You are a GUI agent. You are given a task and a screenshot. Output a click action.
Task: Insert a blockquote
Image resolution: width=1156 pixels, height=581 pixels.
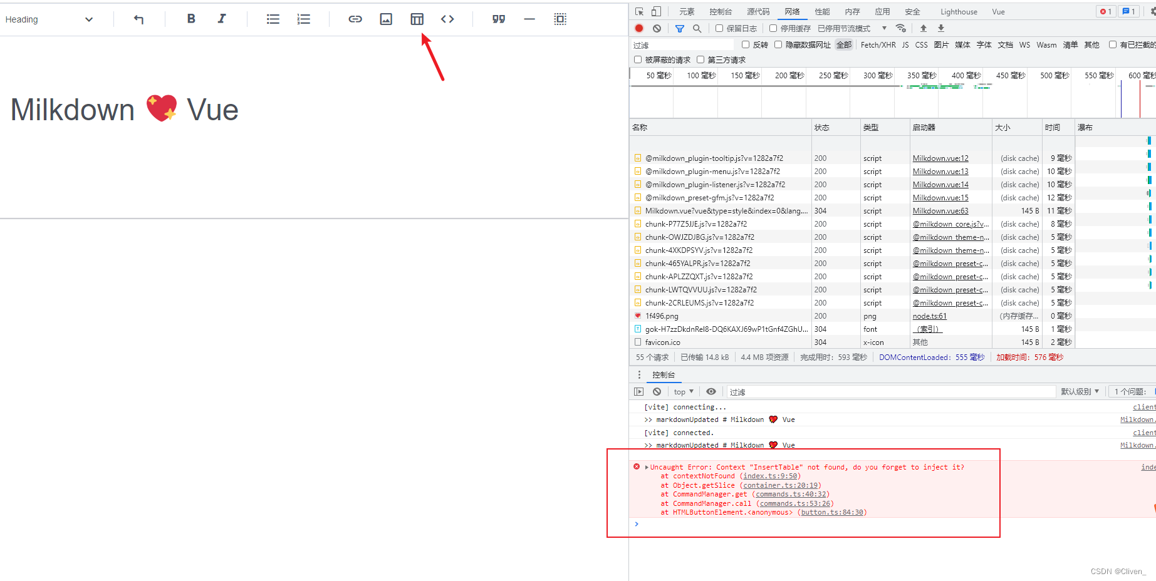click(499, 19)
